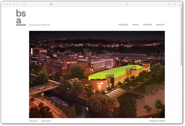This screenshot has height=126, width=185.
Task: Open the Impressum link
Action: (34, 121)
